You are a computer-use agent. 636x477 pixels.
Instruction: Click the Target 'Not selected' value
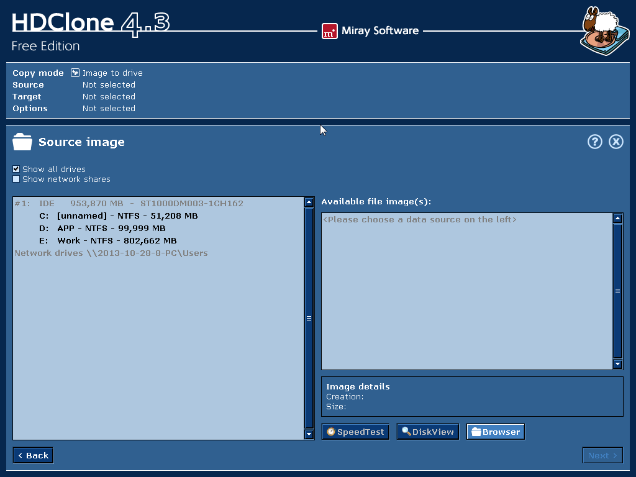(x=109, y=96)
